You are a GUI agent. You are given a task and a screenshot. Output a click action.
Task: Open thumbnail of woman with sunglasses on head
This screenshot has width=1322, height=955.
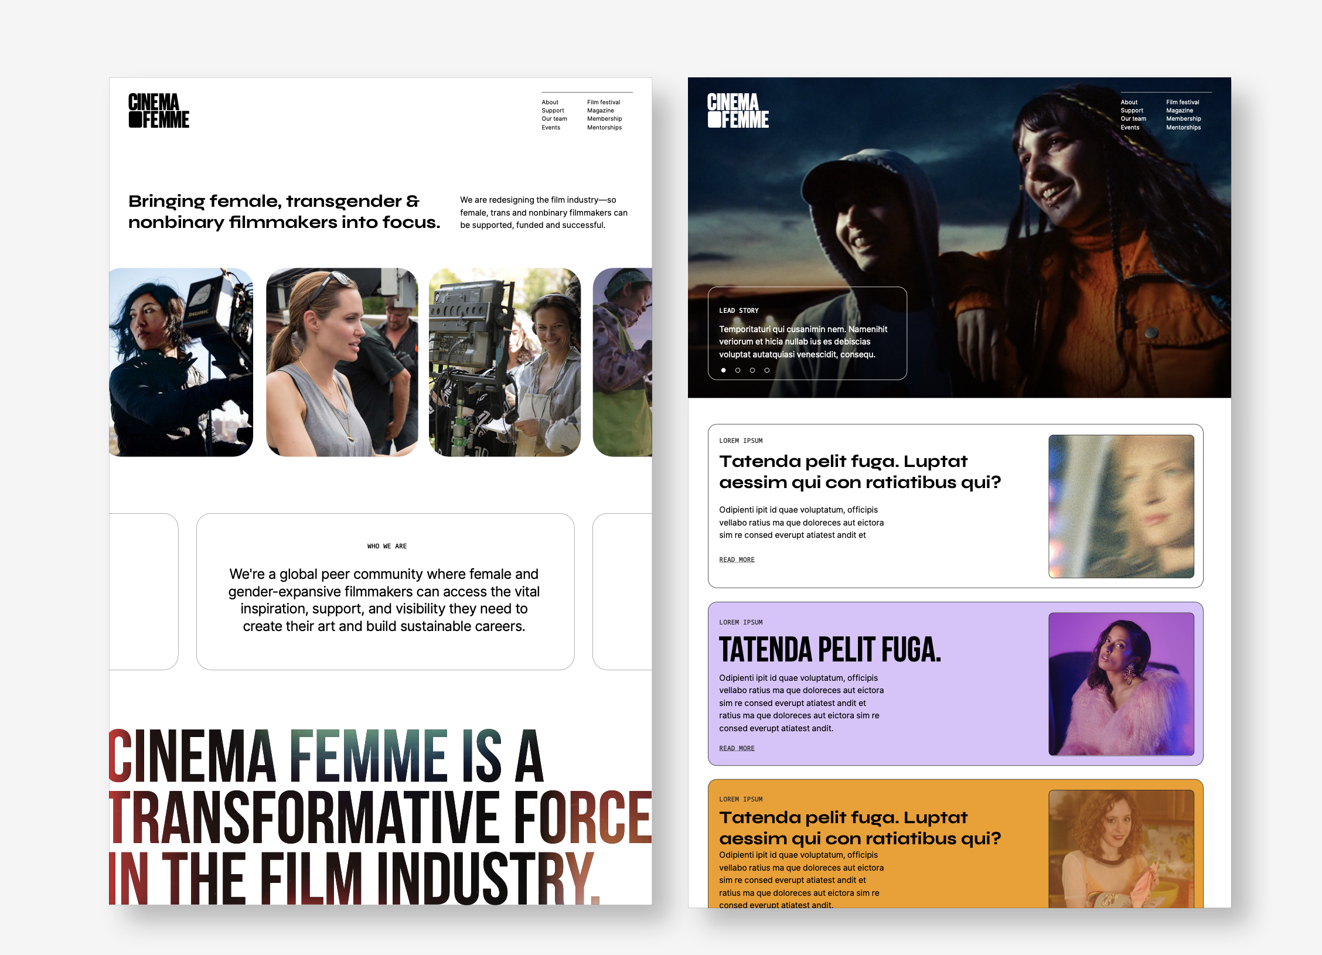pyautogui.click(x=342, y=362)
